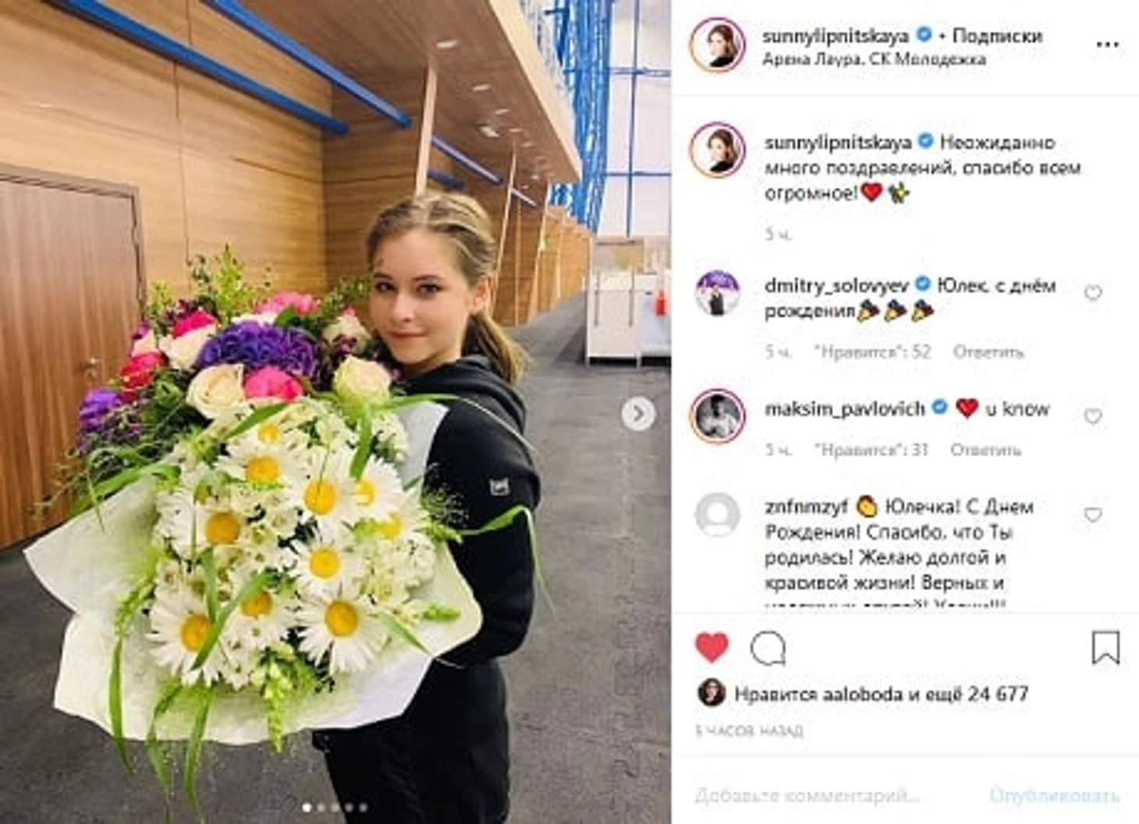Like znfnmzyf's comment heart
Viewport: 1139px width, 824px height.
pos(1093,515)
